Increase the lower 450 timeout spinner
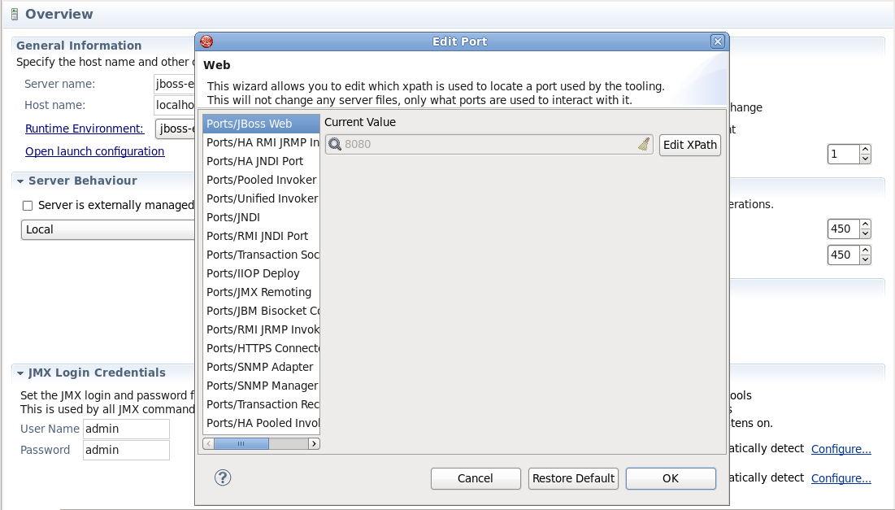 pos(865,251)
